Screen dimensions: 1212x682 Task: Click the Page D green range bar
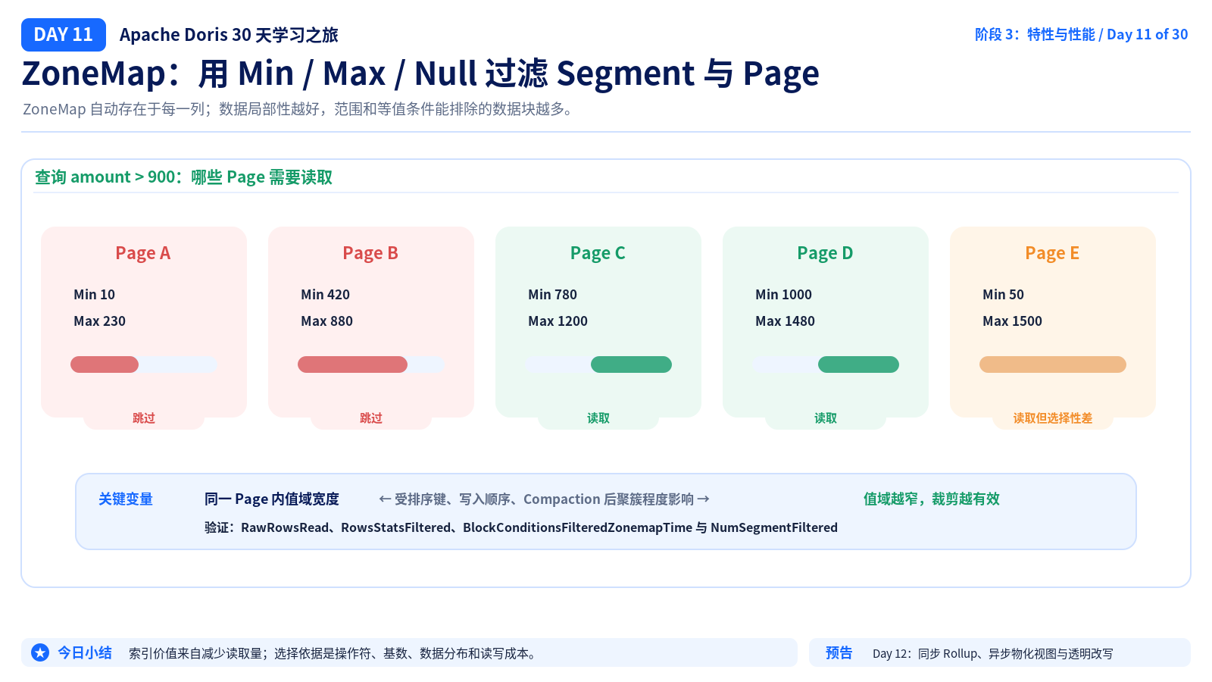[858, 364]
